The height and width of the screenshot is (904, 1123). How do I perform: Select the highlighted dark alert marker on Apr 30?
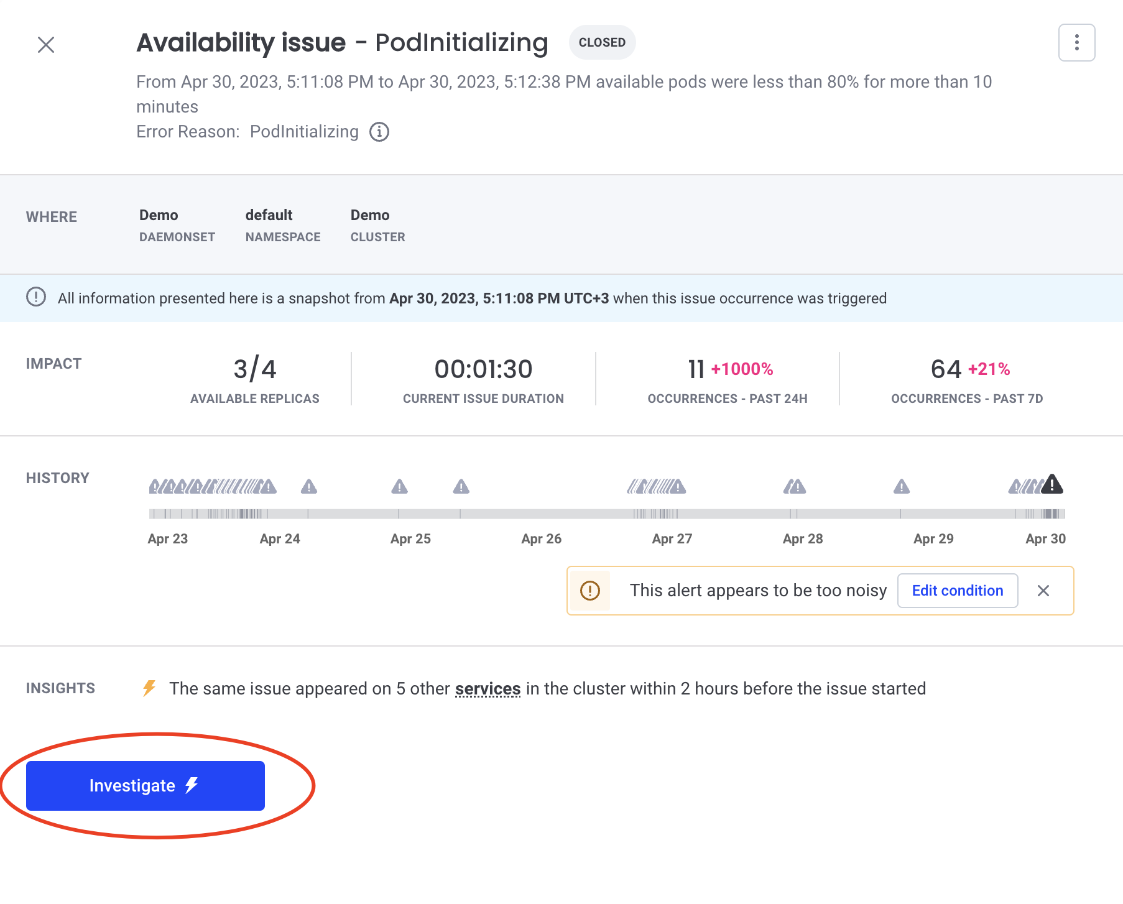click(x=1052, y=484)
